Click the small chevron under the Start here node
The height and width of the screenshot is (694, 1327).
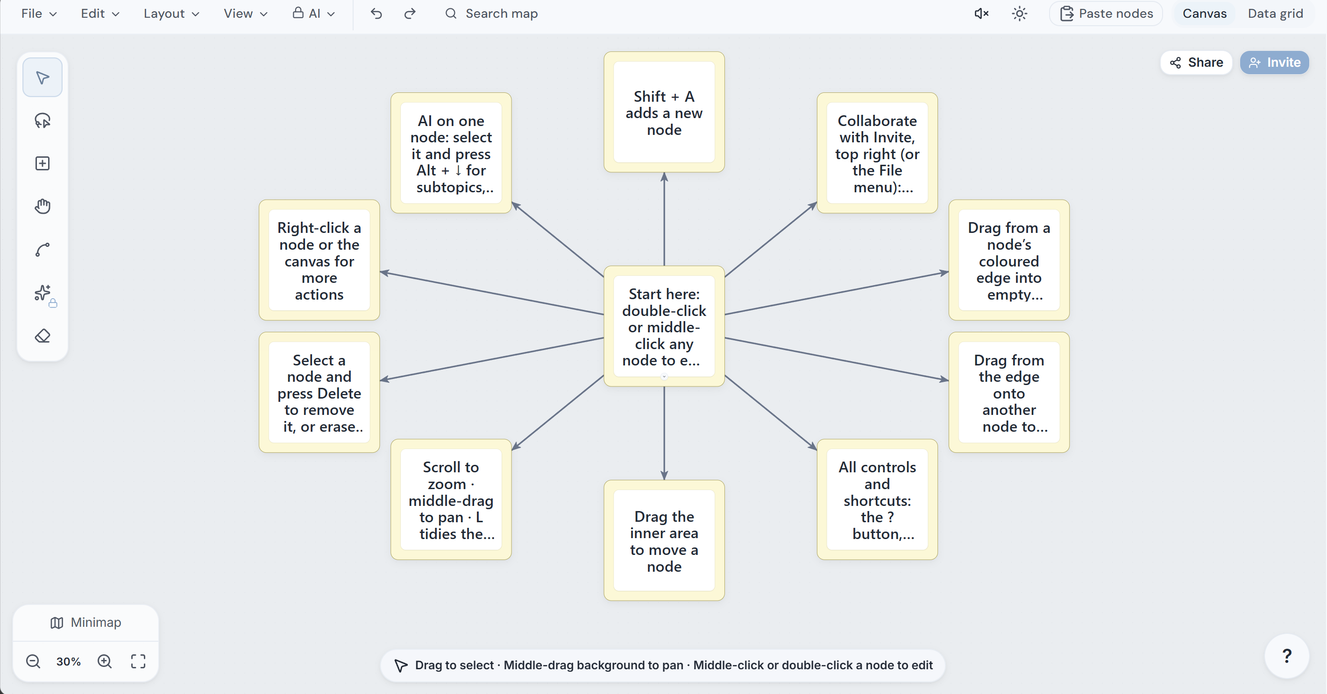click(664, 377)
